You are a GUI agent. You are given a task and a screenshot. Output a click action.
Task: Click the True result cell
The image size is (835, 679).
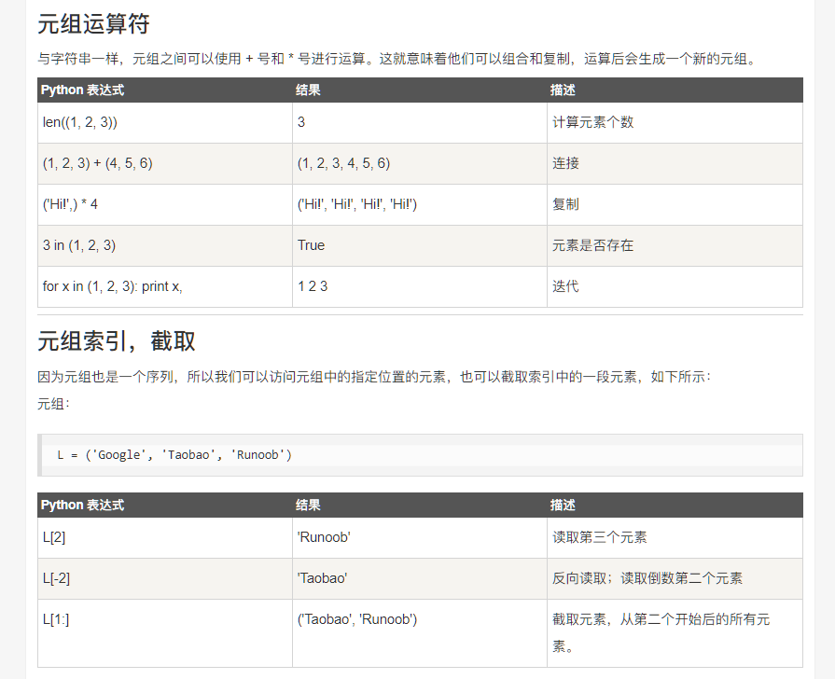click(x=312, y=245)
